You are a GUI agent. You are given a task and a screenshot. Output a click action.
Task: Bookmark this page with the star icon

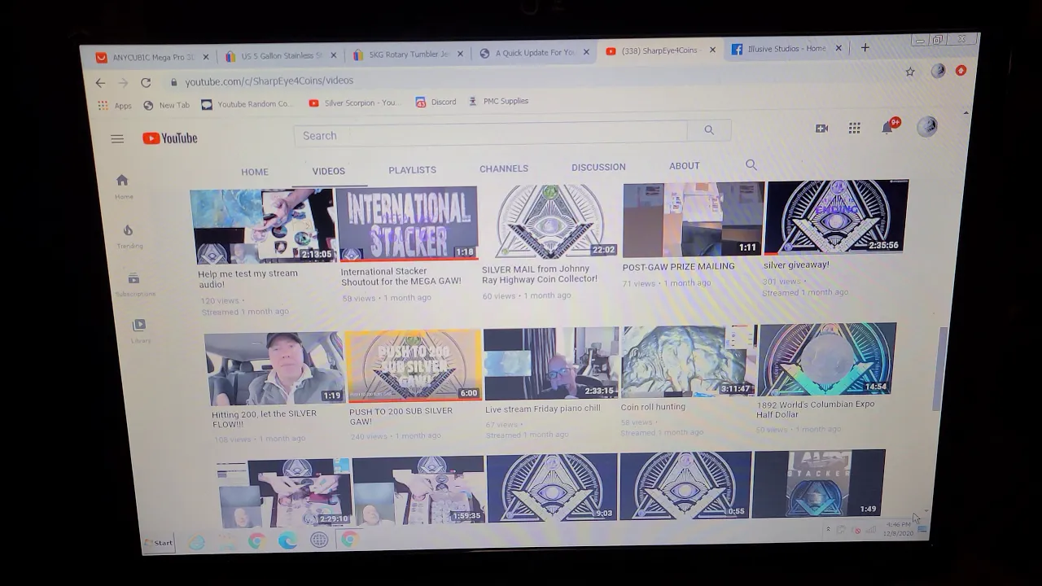pyautogui.click(x=910, y=72)
